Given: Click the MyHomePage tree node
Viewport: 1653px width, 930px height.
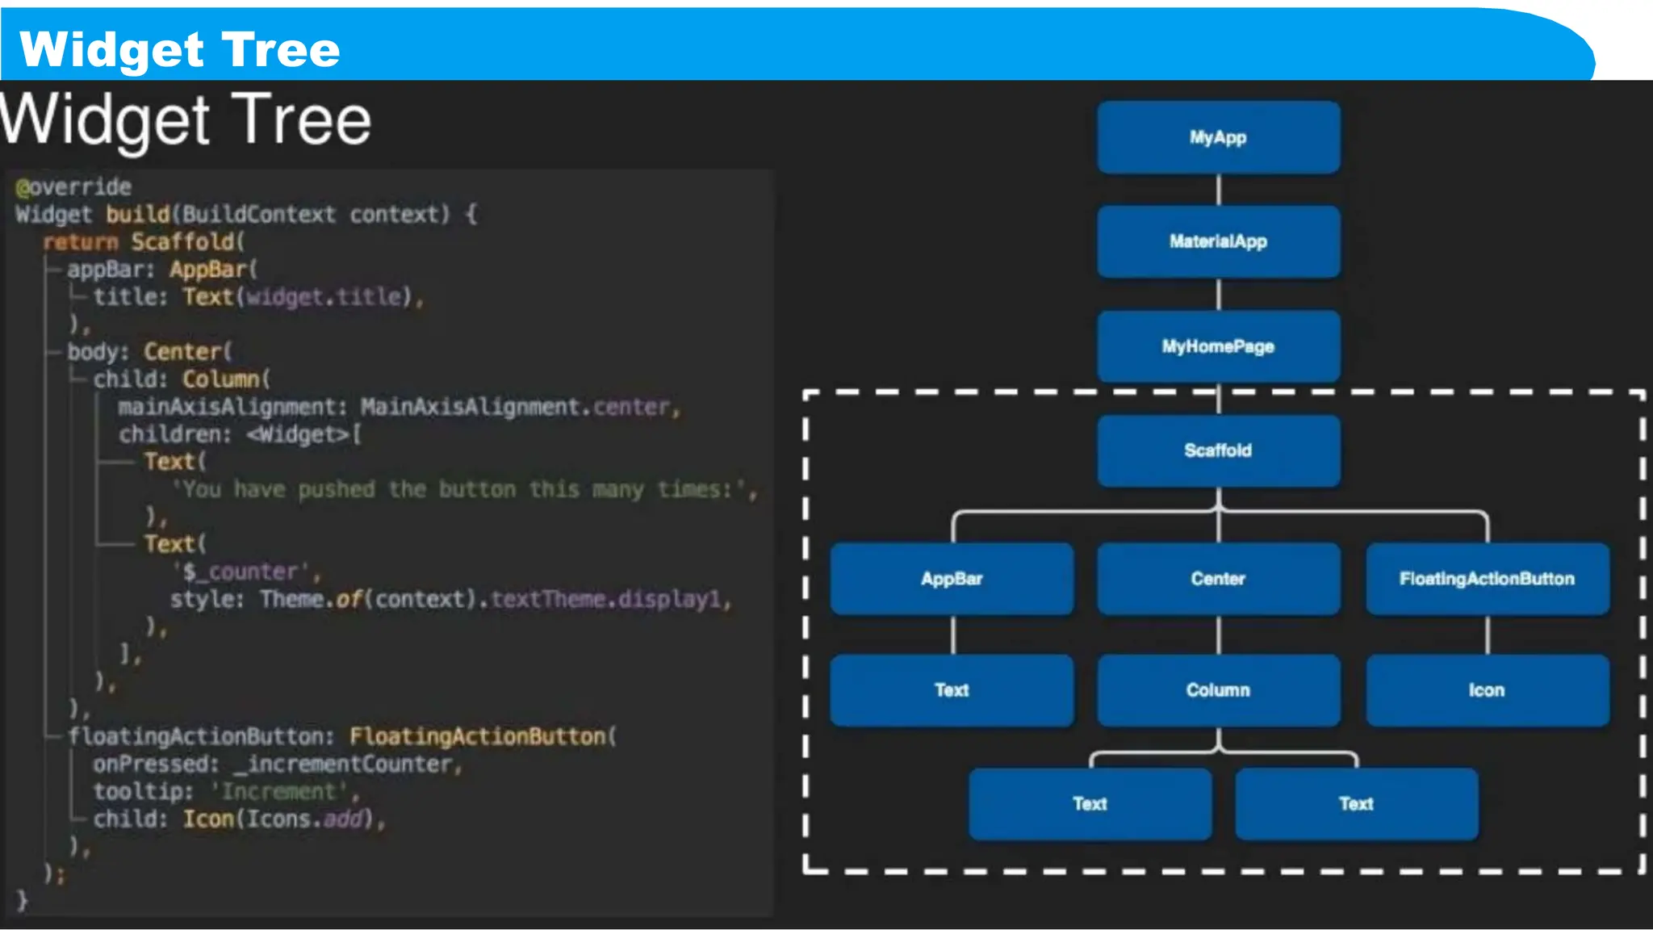Looking at the screenshot, I should [x=1218, y=346].
